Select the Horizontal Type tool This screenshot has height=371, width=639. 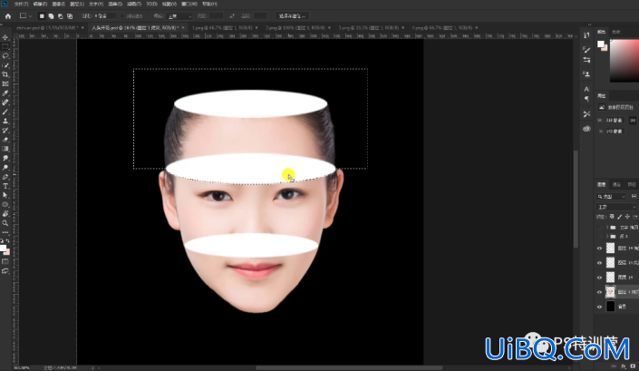click(5, 186)
